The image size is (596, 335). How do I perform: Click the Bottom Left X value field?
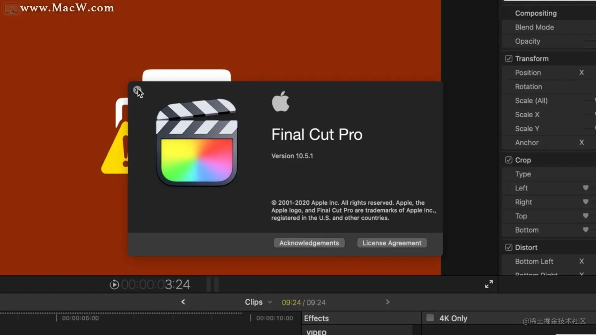click(581, 261)
